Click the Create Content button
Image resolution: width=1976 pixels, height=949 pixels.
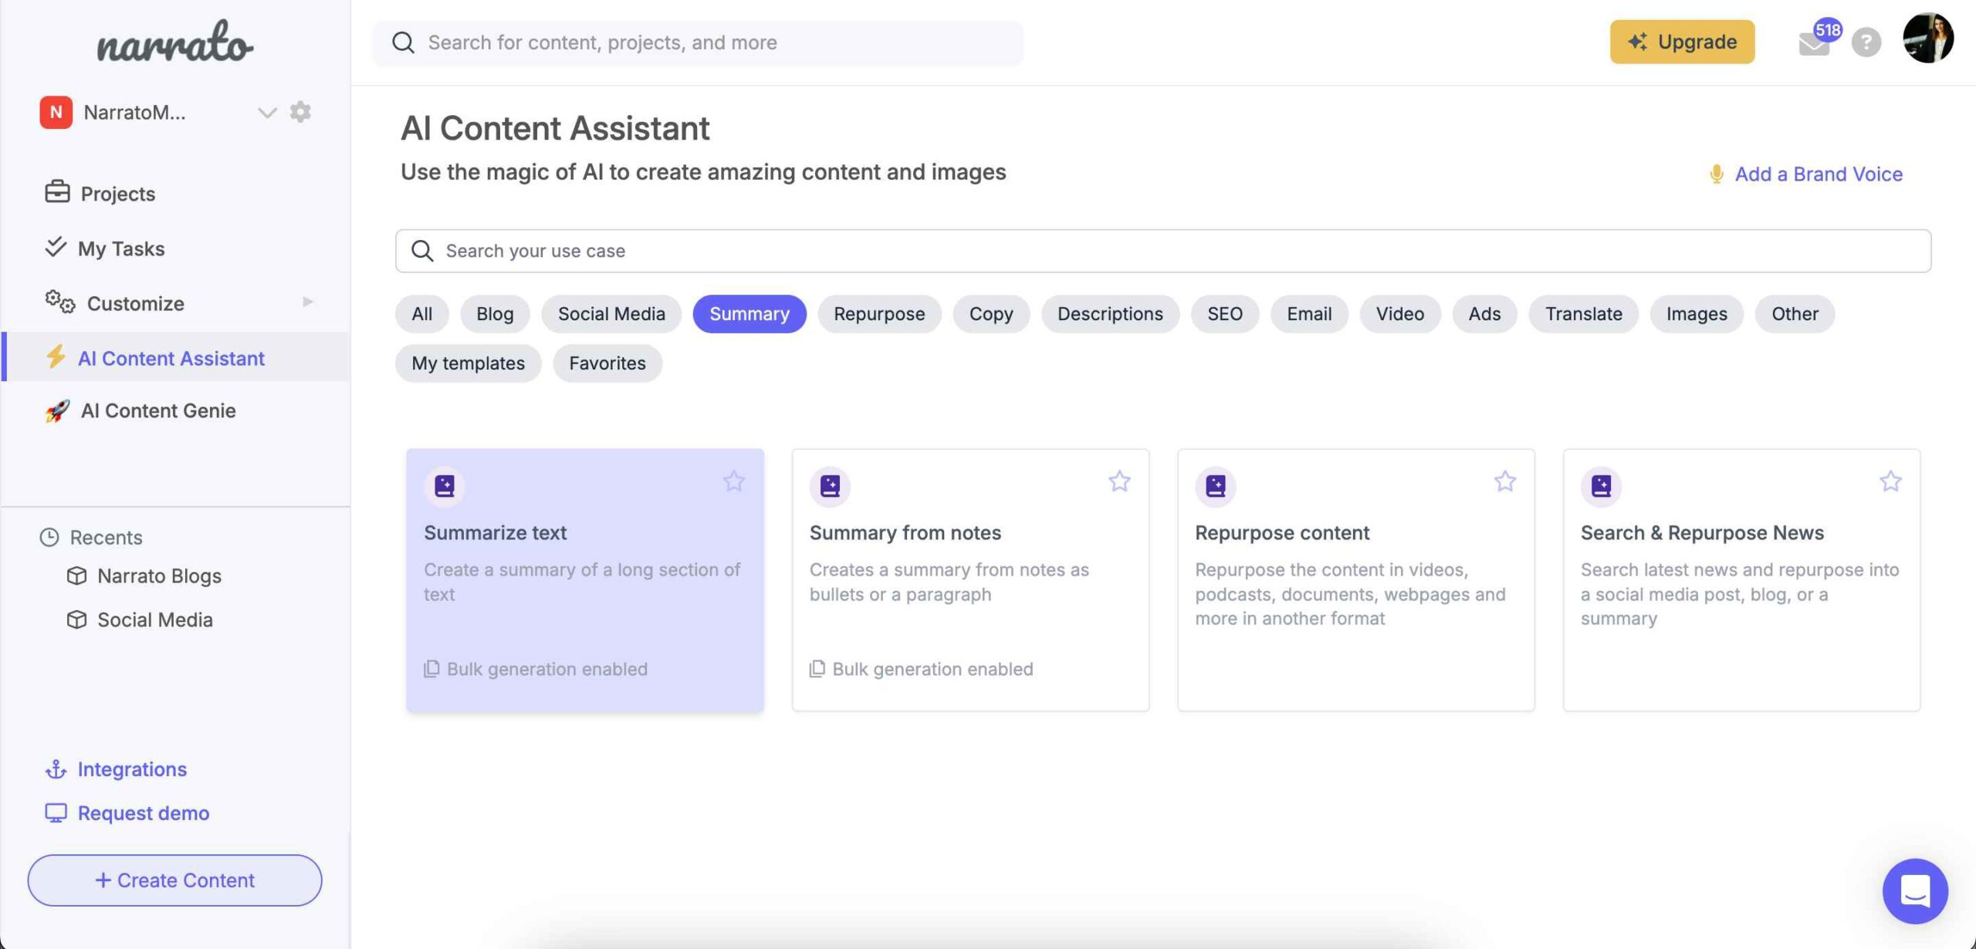175,880
